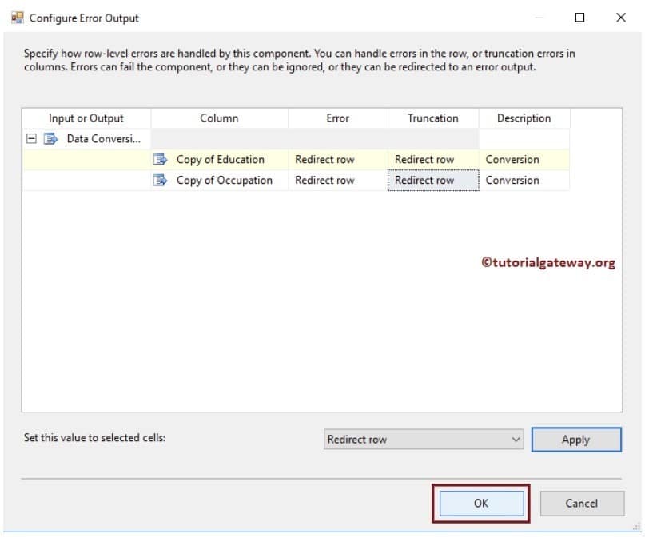The height and width of the screenshot is (538, 645).
Task: Select Error cell for Copy of Occupation
Action: click(337, 180)
